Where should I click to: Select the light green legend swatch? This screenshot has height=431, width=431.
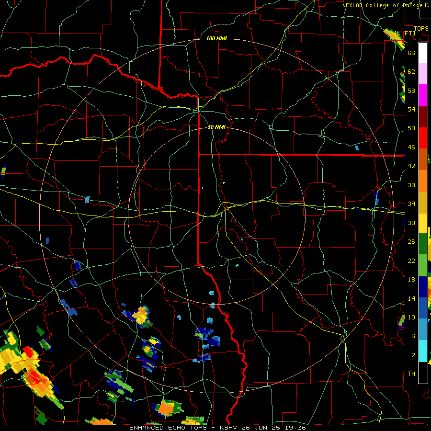[423, 265]
